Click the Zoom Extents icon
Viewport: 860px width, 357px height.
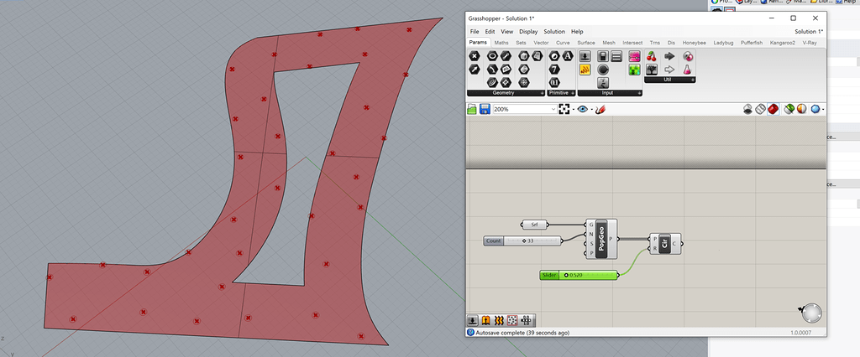click(x=564, y=109)
